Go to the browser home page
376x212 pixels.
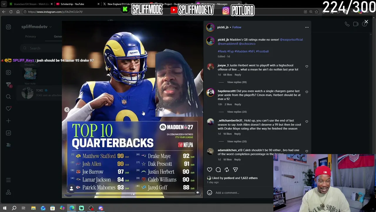tap(18, 12)
